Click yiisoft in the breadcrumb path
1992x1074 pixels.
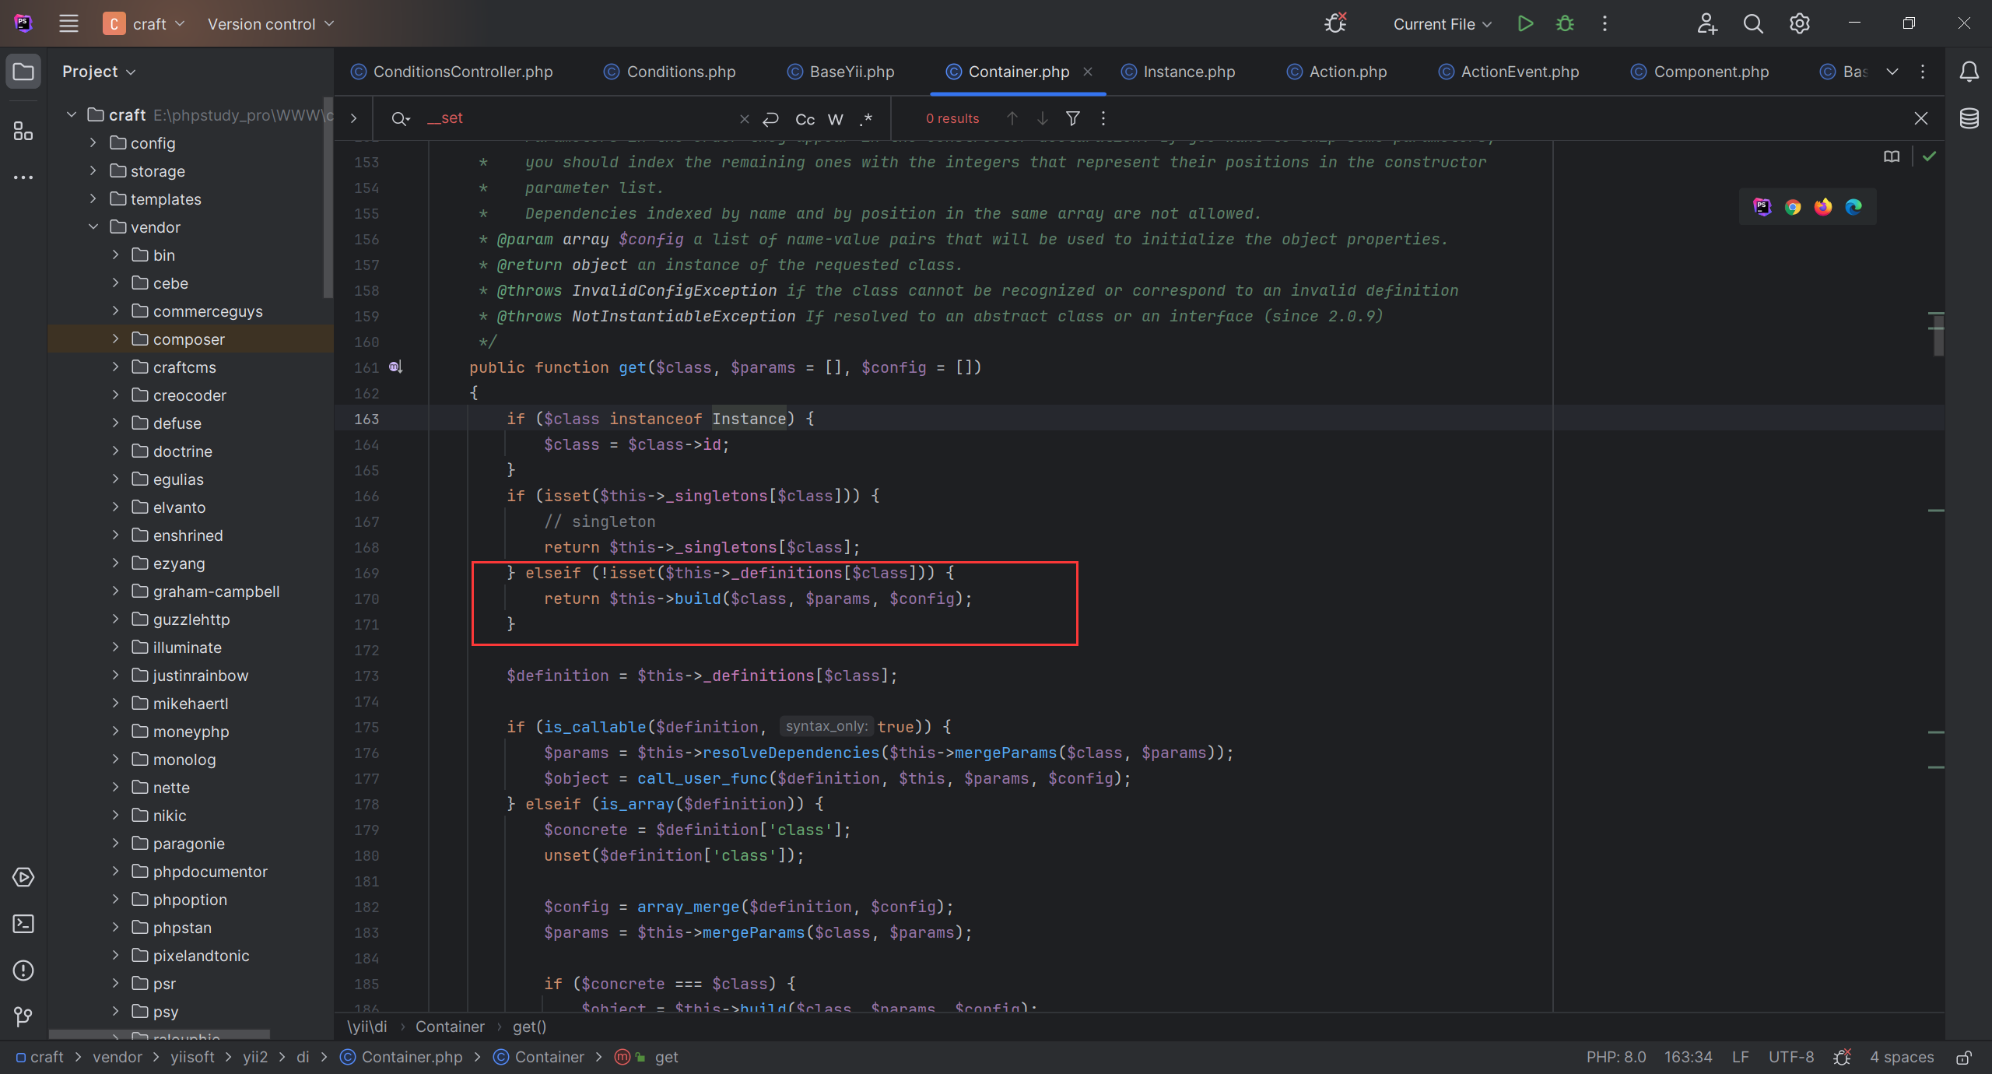click(x=192, y=1057)
